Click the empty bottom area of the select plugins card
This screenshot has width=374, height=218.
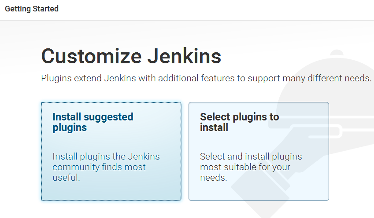(259, 192)
